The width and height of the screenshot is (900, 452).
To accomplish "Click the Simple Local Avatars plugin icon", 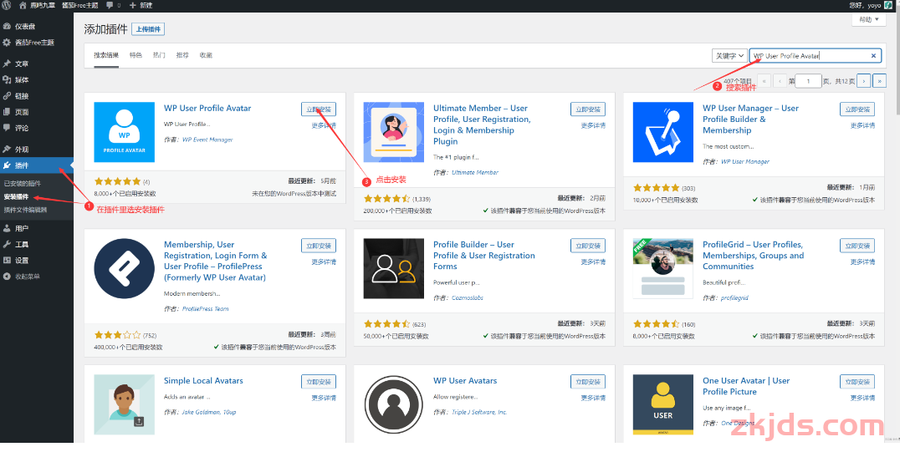I will [124, 405].
